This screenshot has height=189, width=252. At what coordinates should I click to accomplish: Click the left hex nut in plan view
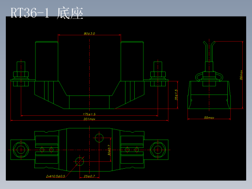click(x=21, y=150)
